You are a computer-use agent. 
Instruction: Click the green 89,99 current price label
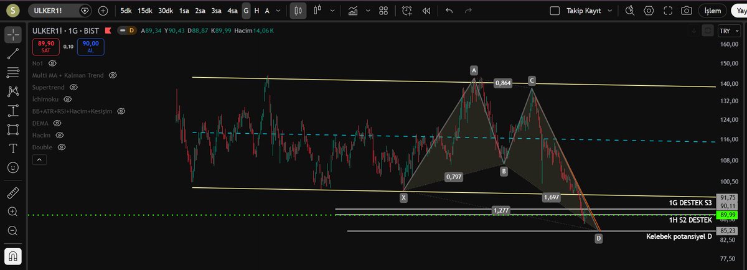coord(726,215)
